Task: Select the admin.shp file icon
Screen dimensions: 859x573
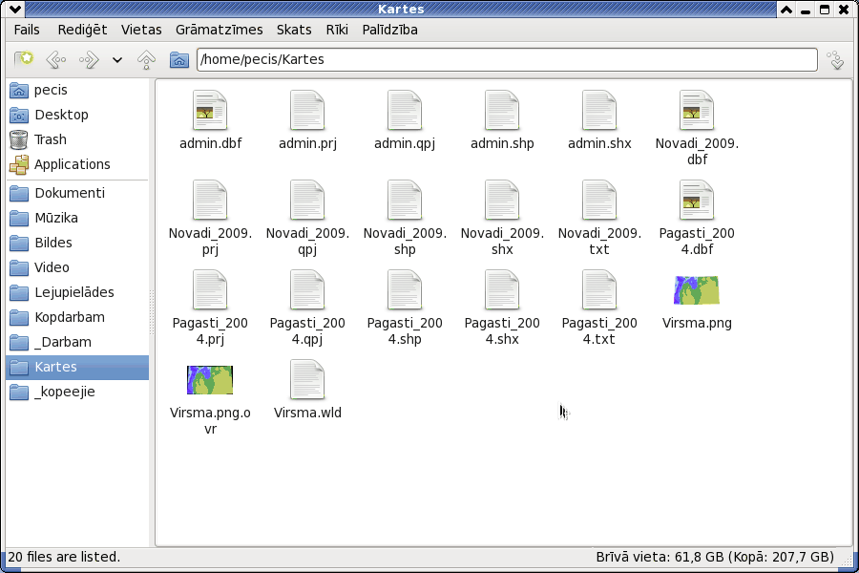Action: click(502, 111)
